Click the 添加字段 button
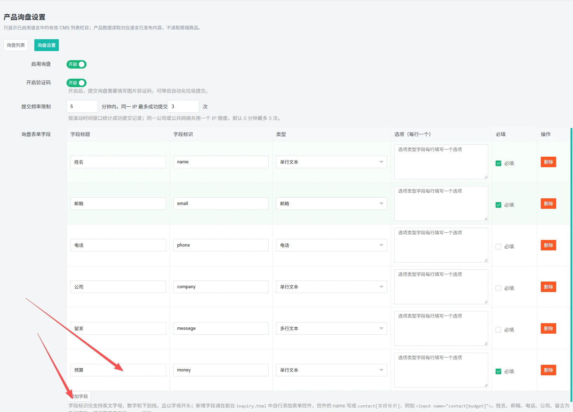The image size is (573, 412). click(79, 396)
